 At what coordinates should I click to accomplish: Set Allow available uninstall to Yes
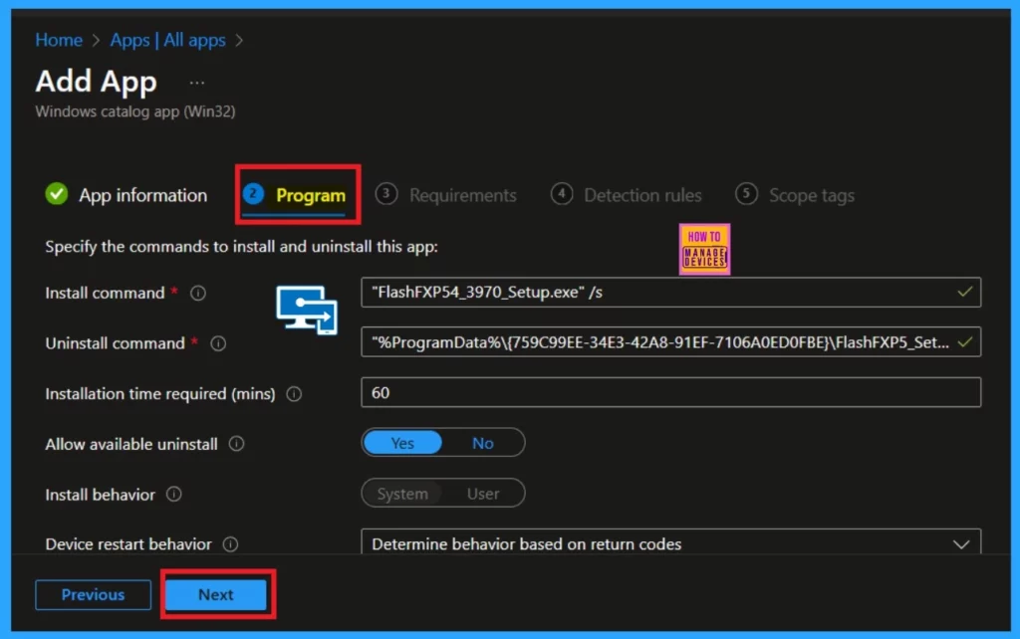click(402, 443)
